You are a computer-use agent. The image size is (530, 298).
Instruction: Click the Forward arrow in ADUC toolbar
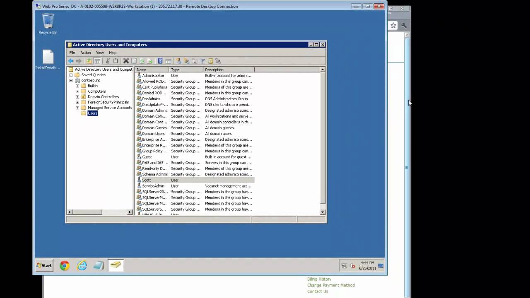79,61
